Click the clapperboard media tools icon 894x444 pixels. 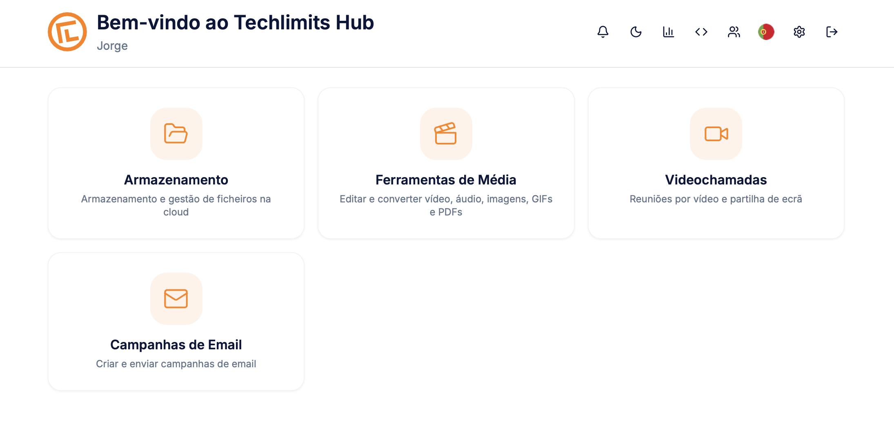point(446,133)
